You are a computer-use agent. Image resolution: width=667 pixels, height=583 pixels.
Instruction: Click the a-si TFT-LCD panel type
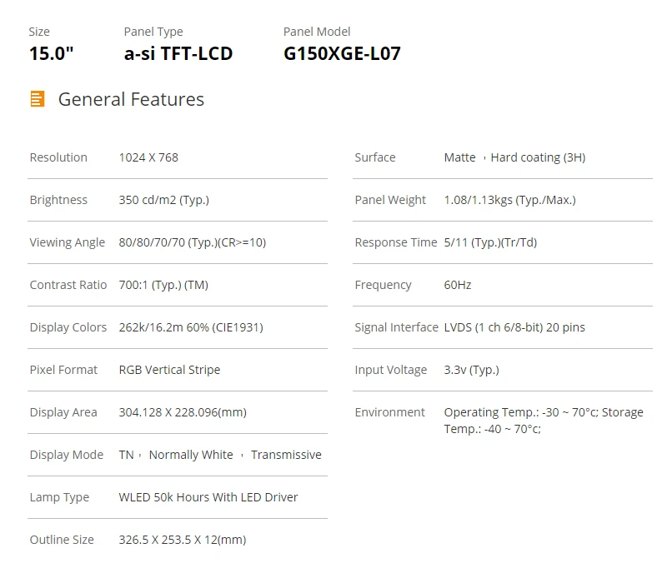coord(178,54)
